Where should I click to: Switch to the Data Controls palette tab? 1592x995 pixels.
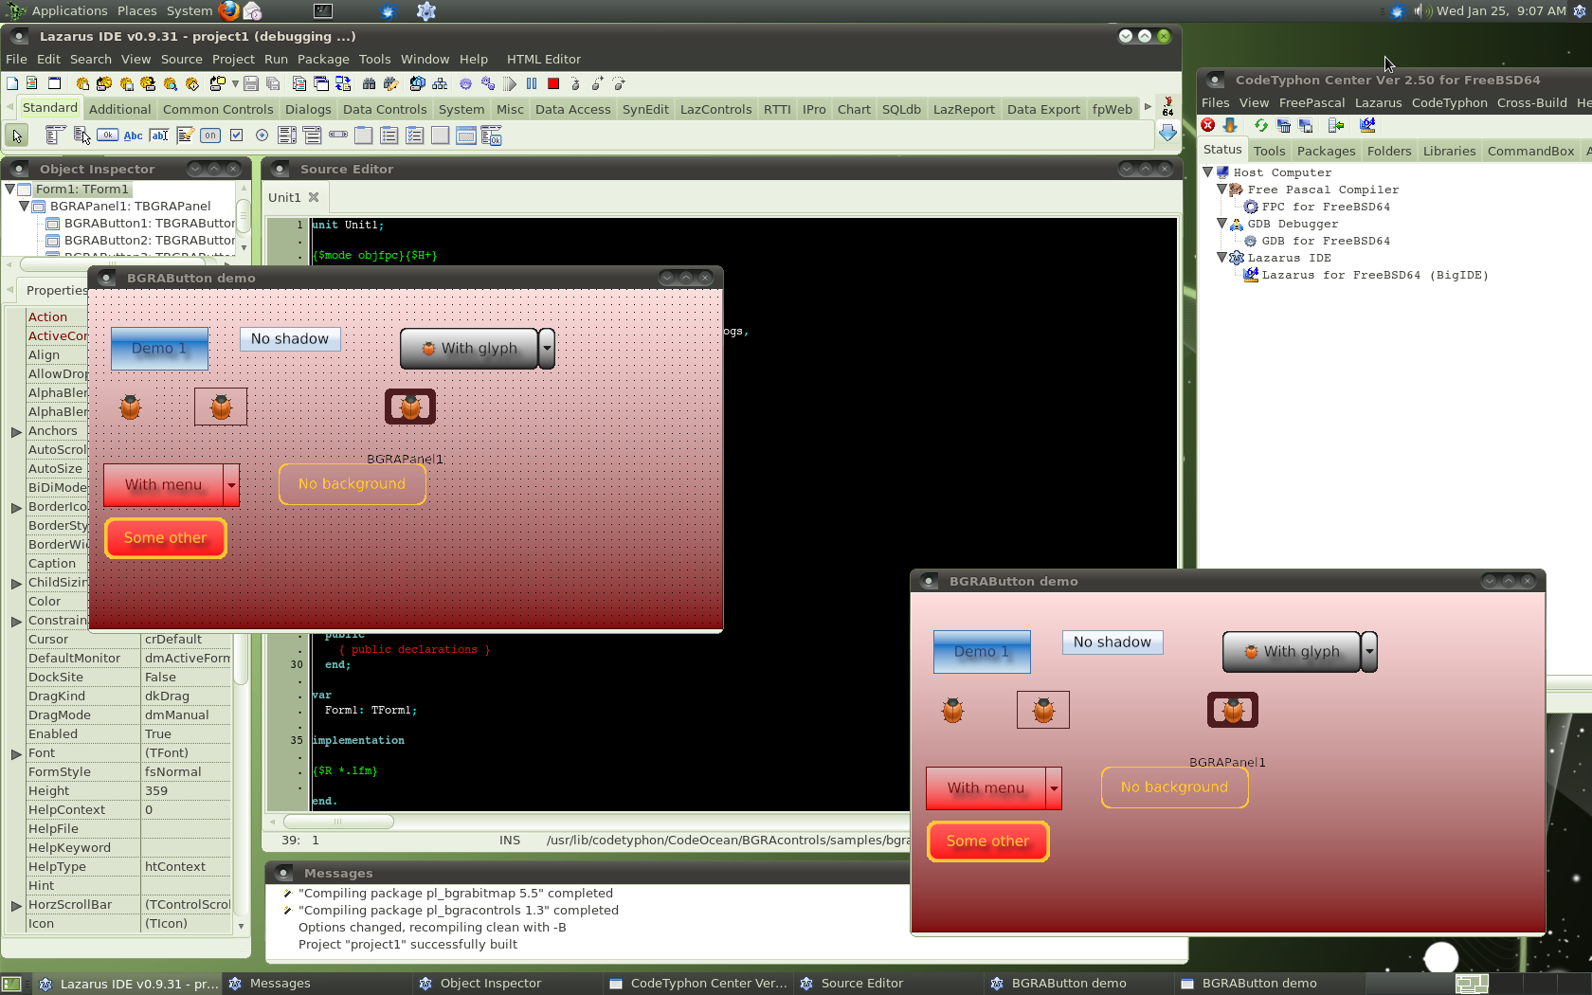tap(385, 109)
